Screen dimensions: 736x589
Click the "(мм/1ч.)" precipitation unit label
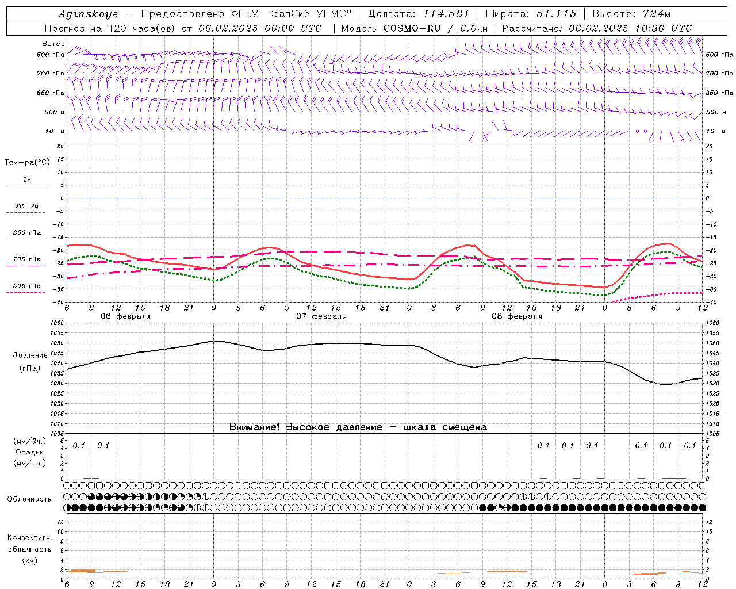coord(30,463)
